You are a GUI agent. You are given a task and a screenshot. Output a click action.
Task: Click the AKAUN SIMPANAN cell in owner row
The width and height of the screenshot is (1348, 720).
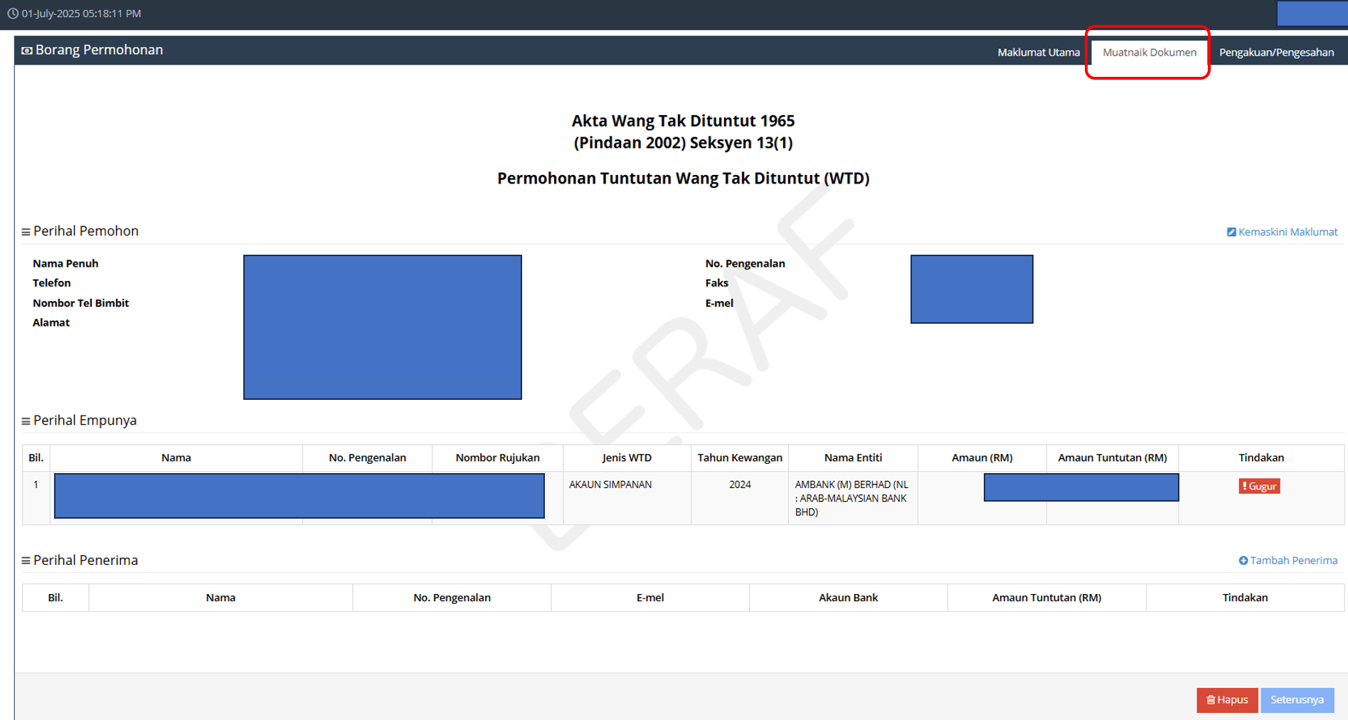coord(610,485)
